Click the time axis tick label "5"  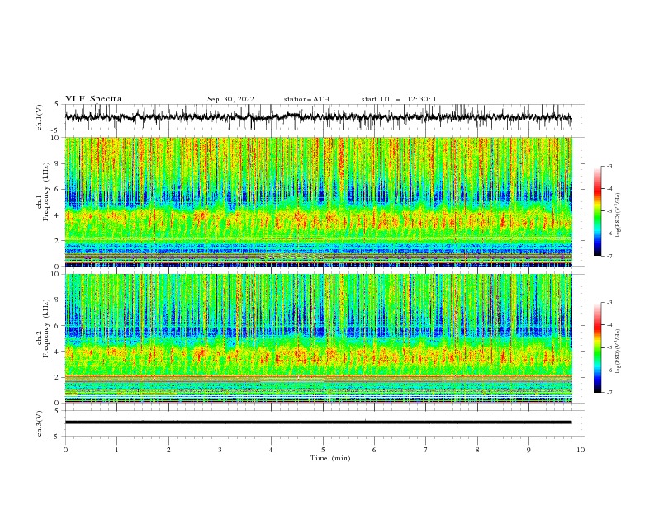pyautogui.click(x=323, y=450)
